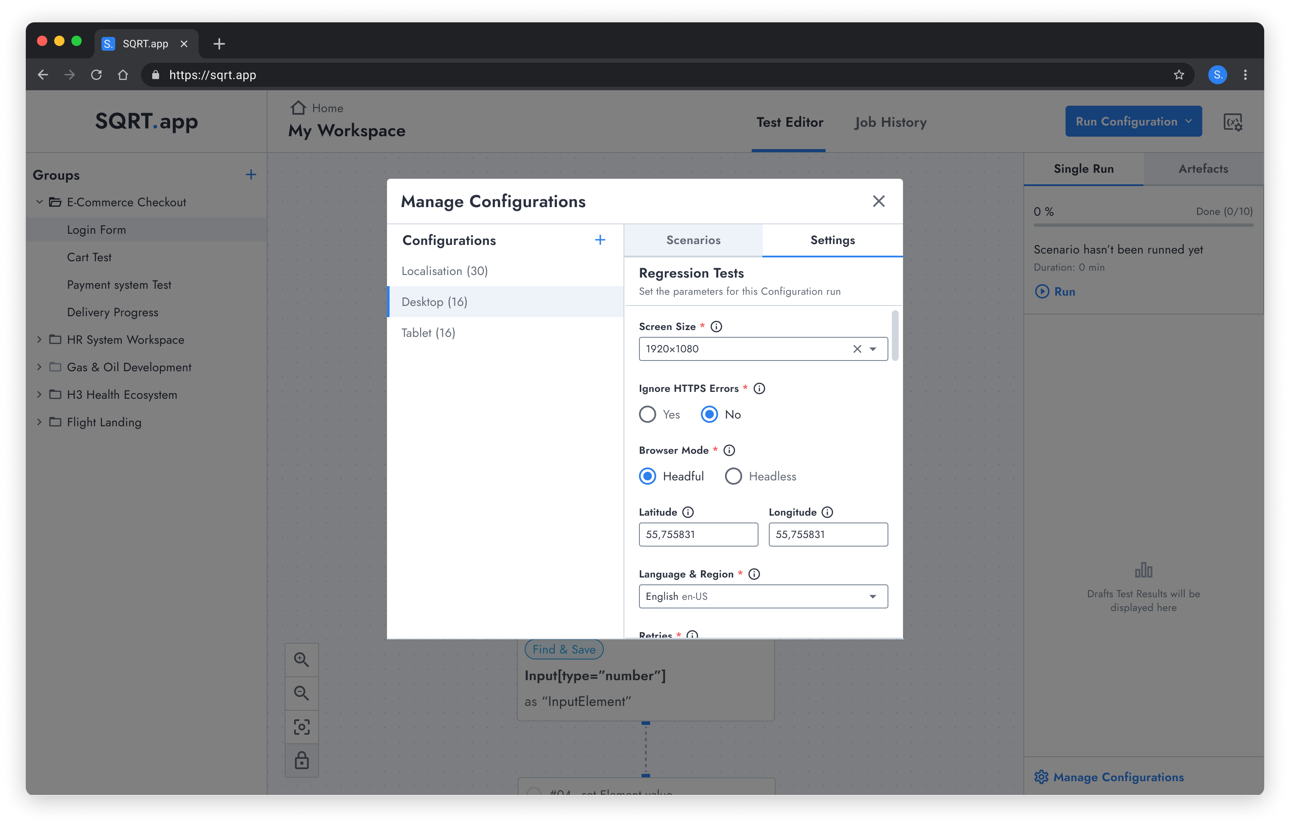This screenshot has height=825, width=1290.
Task: Click the Longitude input field
Action: point(828,535)
